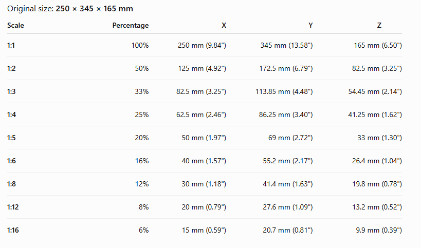Screen dimensions: 421x248
Task: Select the Original size 250 × 345 × 165 mm text
Action: (x=70, y=9)
